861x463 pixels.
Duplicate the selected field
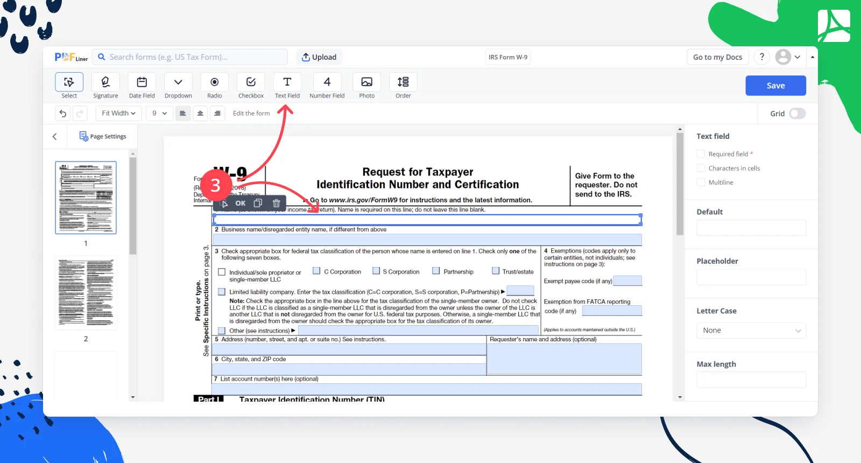pyautogui.click(x=258, y=203)
